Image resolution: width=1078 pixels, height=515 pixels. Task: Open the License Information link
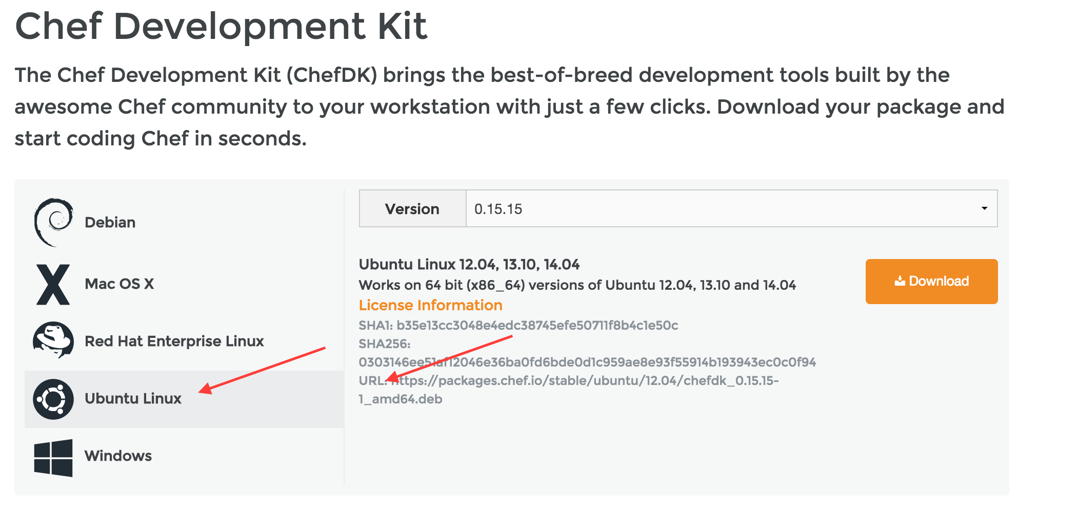point(430,305)
